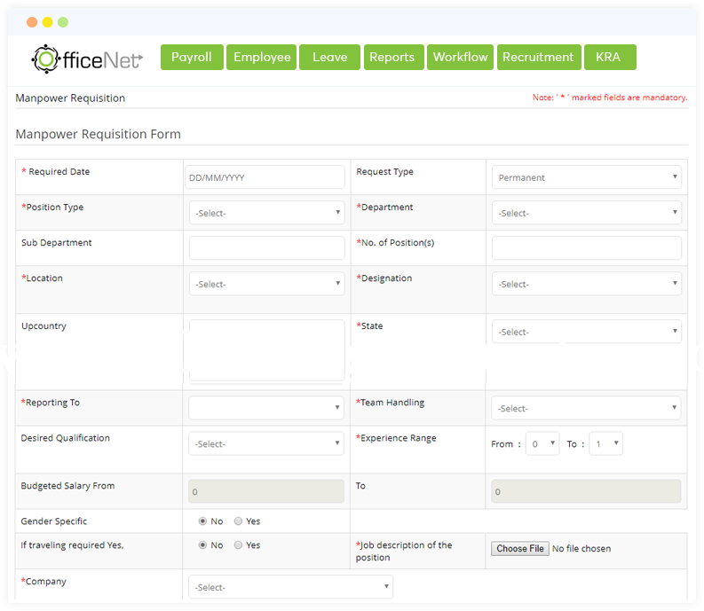Open the Experience Range To dropdown
Screen dimensions: 704x611
[x=605, y=443]
